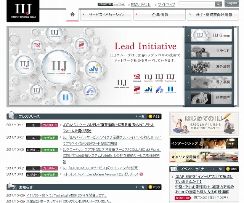Viewport: 244px width, 203px height.
Task: Open the お知らせ RSS feed
Action: tap(154, 187)
